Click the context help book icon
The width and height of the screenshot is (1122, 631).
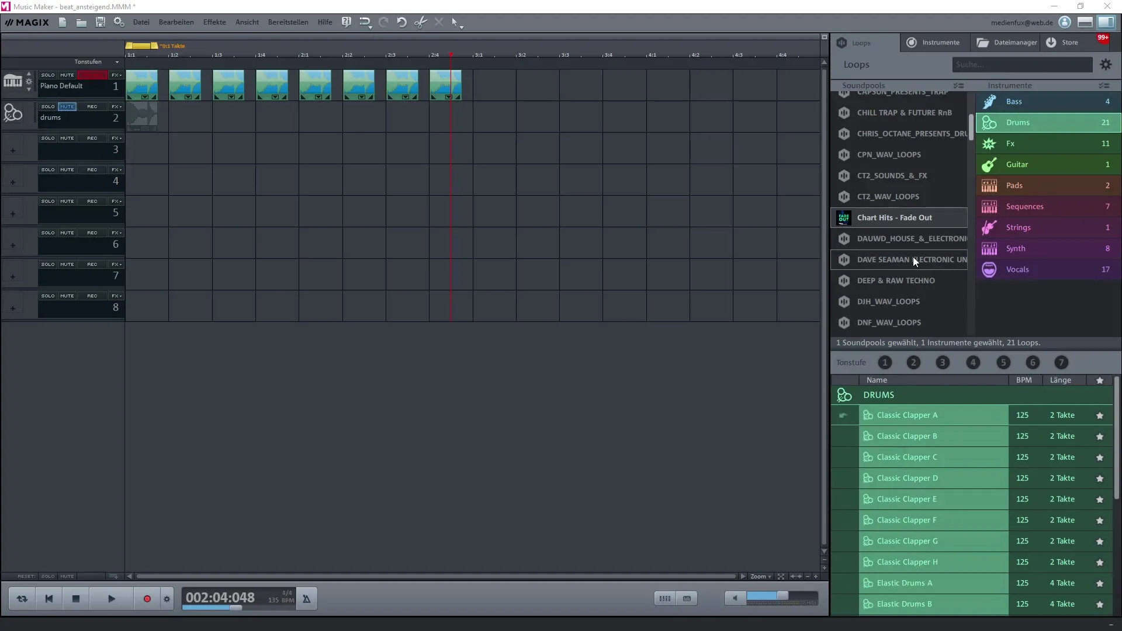click(346, 22)
